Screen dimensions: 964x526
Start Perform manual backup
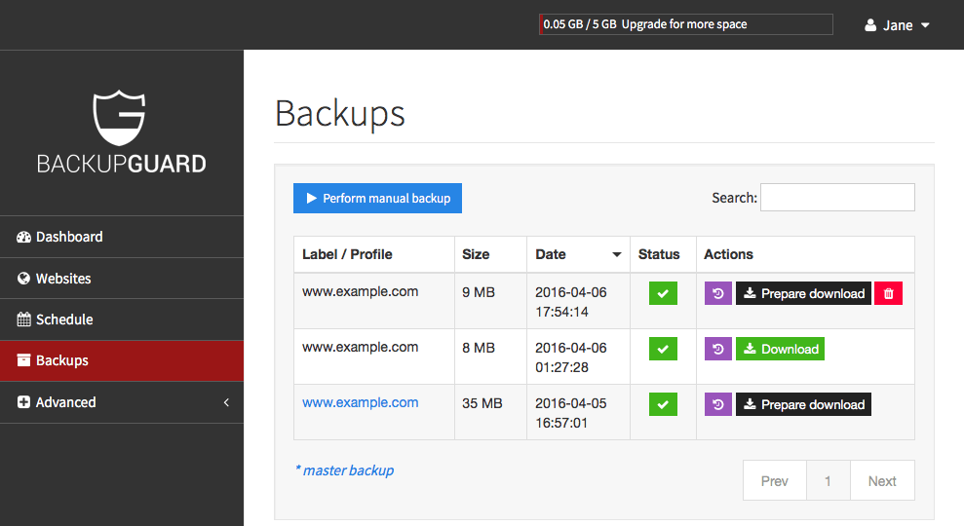click(377, 199)
